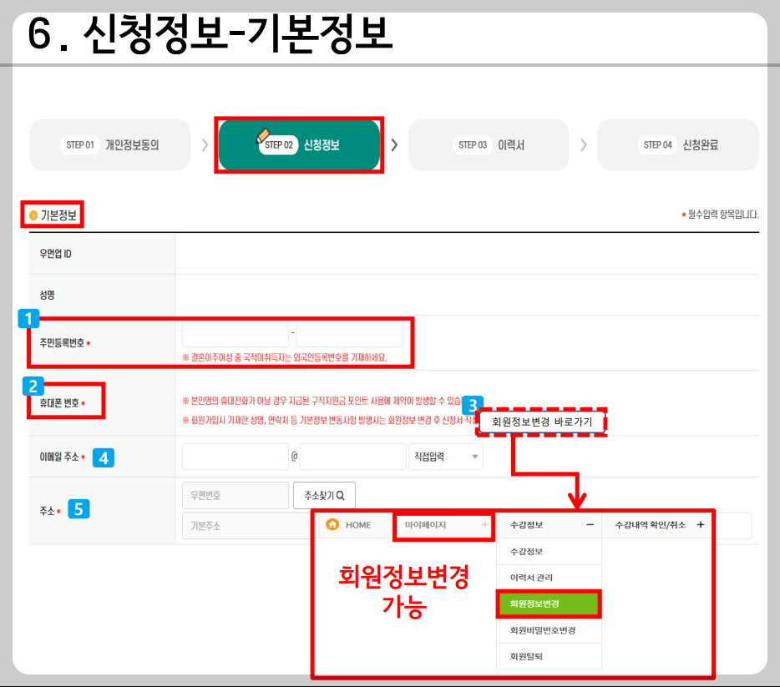
Task: Click the 주소찾기 button
Action: (324, 495)
